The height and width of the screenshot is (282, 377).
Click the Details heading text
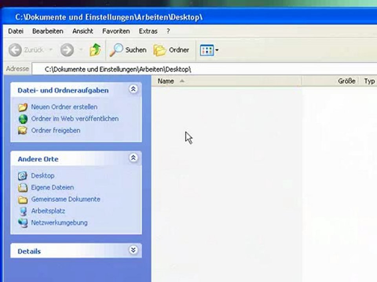pos(29,251)
